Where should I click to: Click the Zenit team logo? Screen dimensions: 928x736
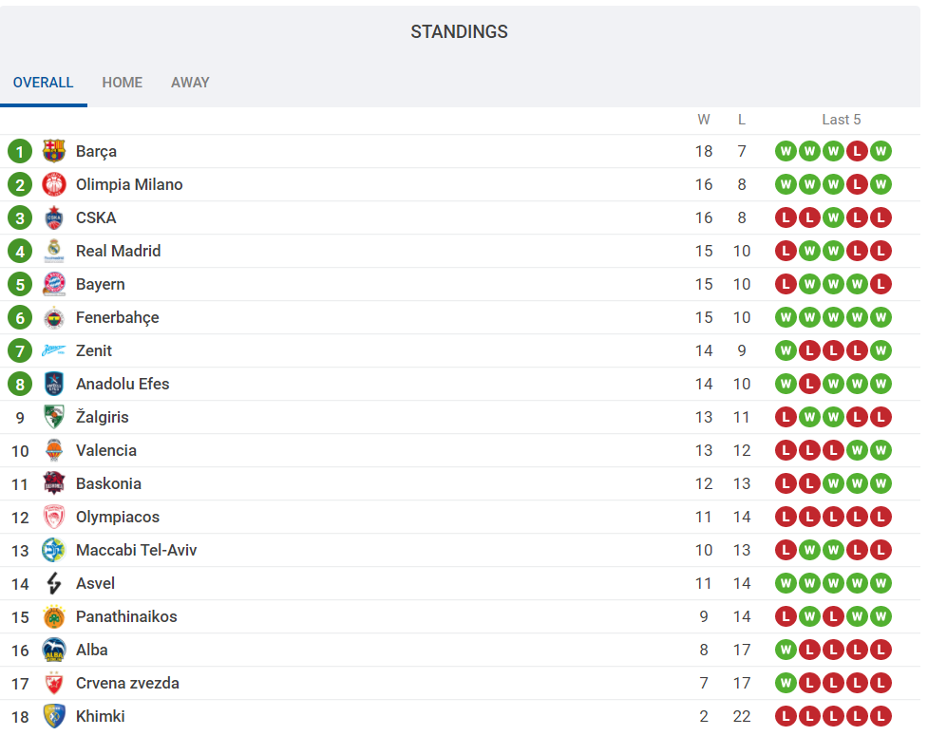[54, 350]
